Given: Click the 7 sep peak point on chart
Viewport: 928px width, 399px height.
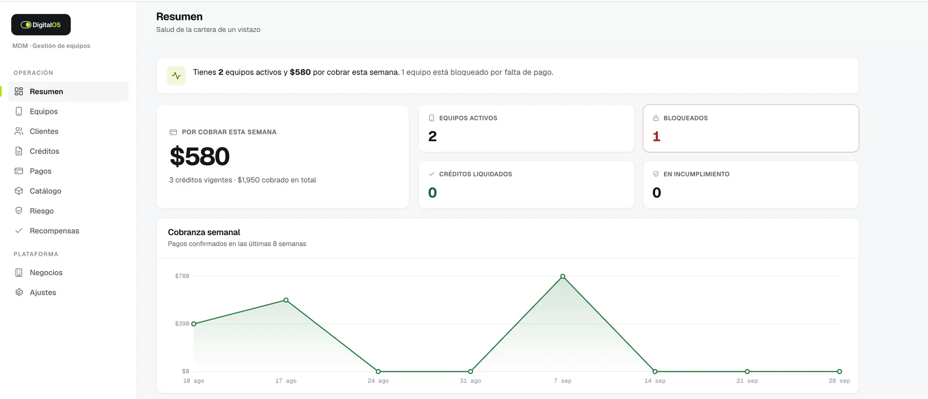Looking at the screenshot, I should 562,276.
